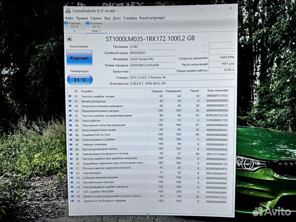
Task: Select row Таймаут команды
Action: 149,144
